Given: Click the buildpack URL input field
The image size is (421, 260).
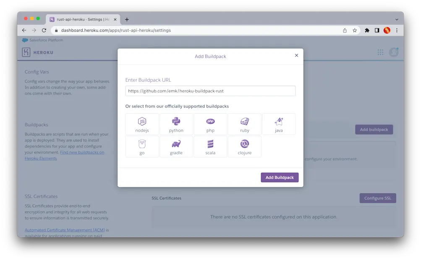Looking at the screenshot, I should (210, 91).
